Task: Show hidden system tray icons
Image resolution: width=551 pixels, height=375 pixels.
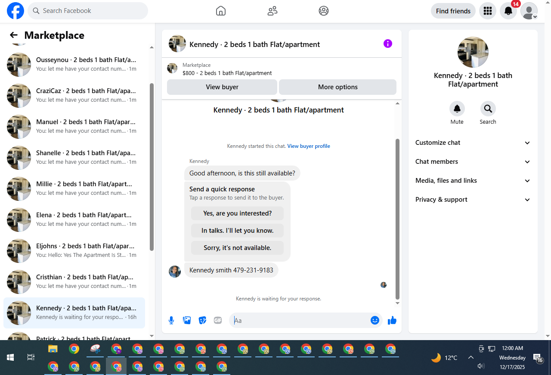Action: coord(471,357)
